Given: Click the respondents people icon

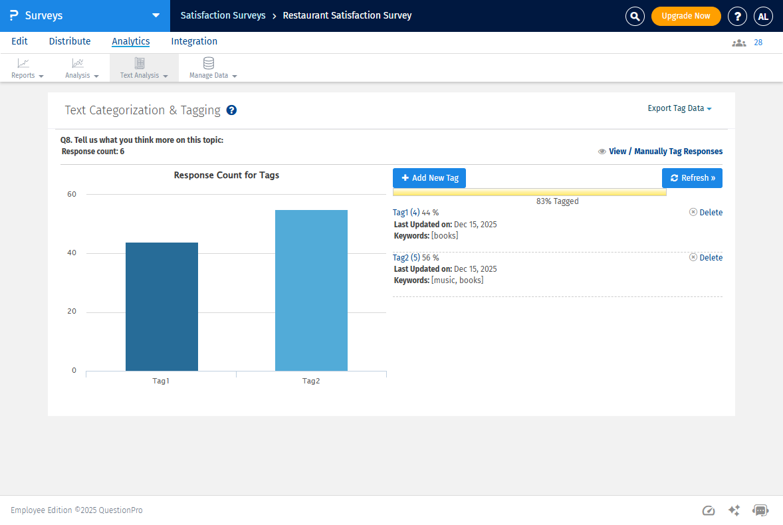Looking at the screenshot, I should [738, 43].
